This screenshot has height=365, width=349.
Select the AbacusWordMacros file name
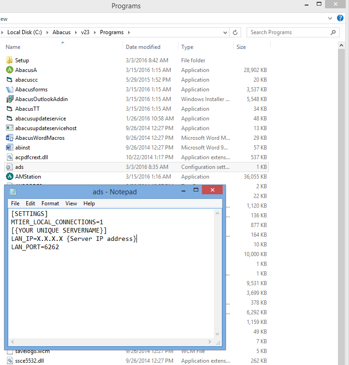coord(40,138)
